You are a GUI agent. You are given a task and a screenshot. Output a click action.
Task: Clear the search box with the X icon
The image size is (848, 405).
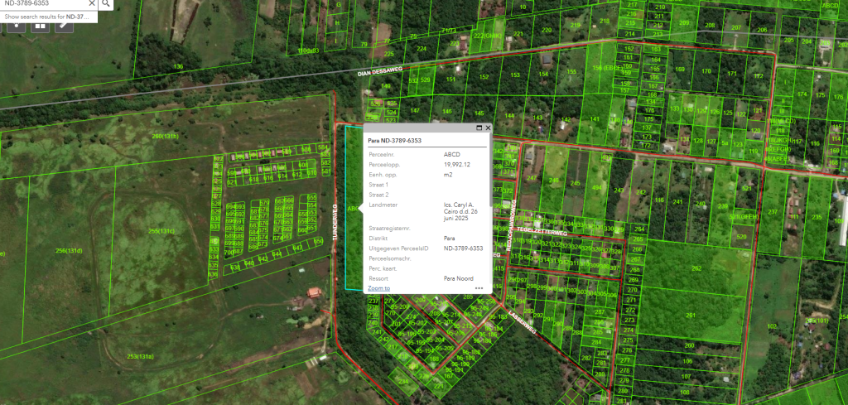click(92, 3)
